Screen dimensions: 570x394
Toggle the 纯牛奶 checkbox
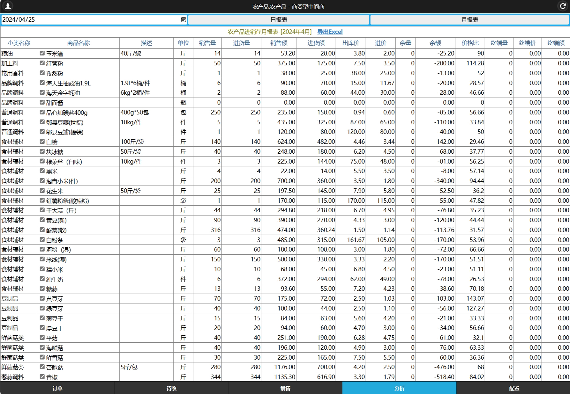pyautogui.click(x=42, y=279)
